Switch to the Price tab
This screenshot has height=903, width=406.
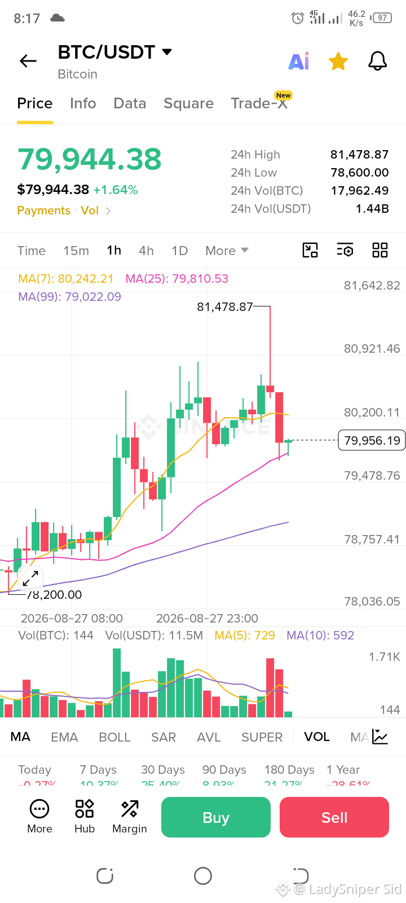35,103
